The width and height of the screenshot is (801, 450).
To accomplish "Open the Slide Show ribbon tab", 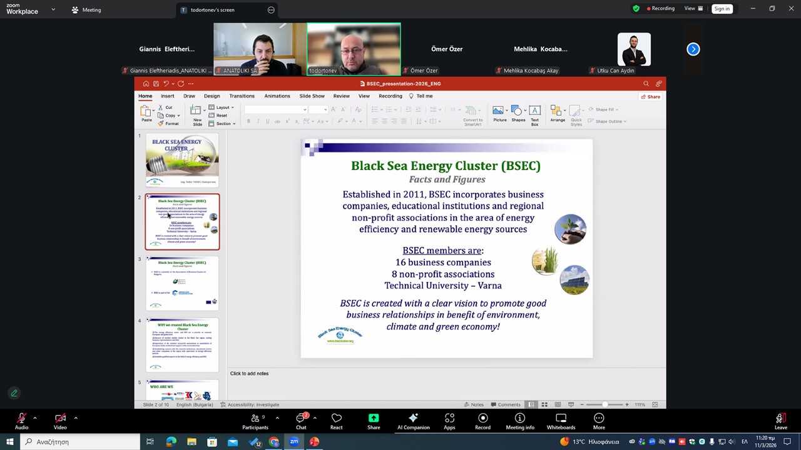I will pyautogui.click(x=312, y=96).
